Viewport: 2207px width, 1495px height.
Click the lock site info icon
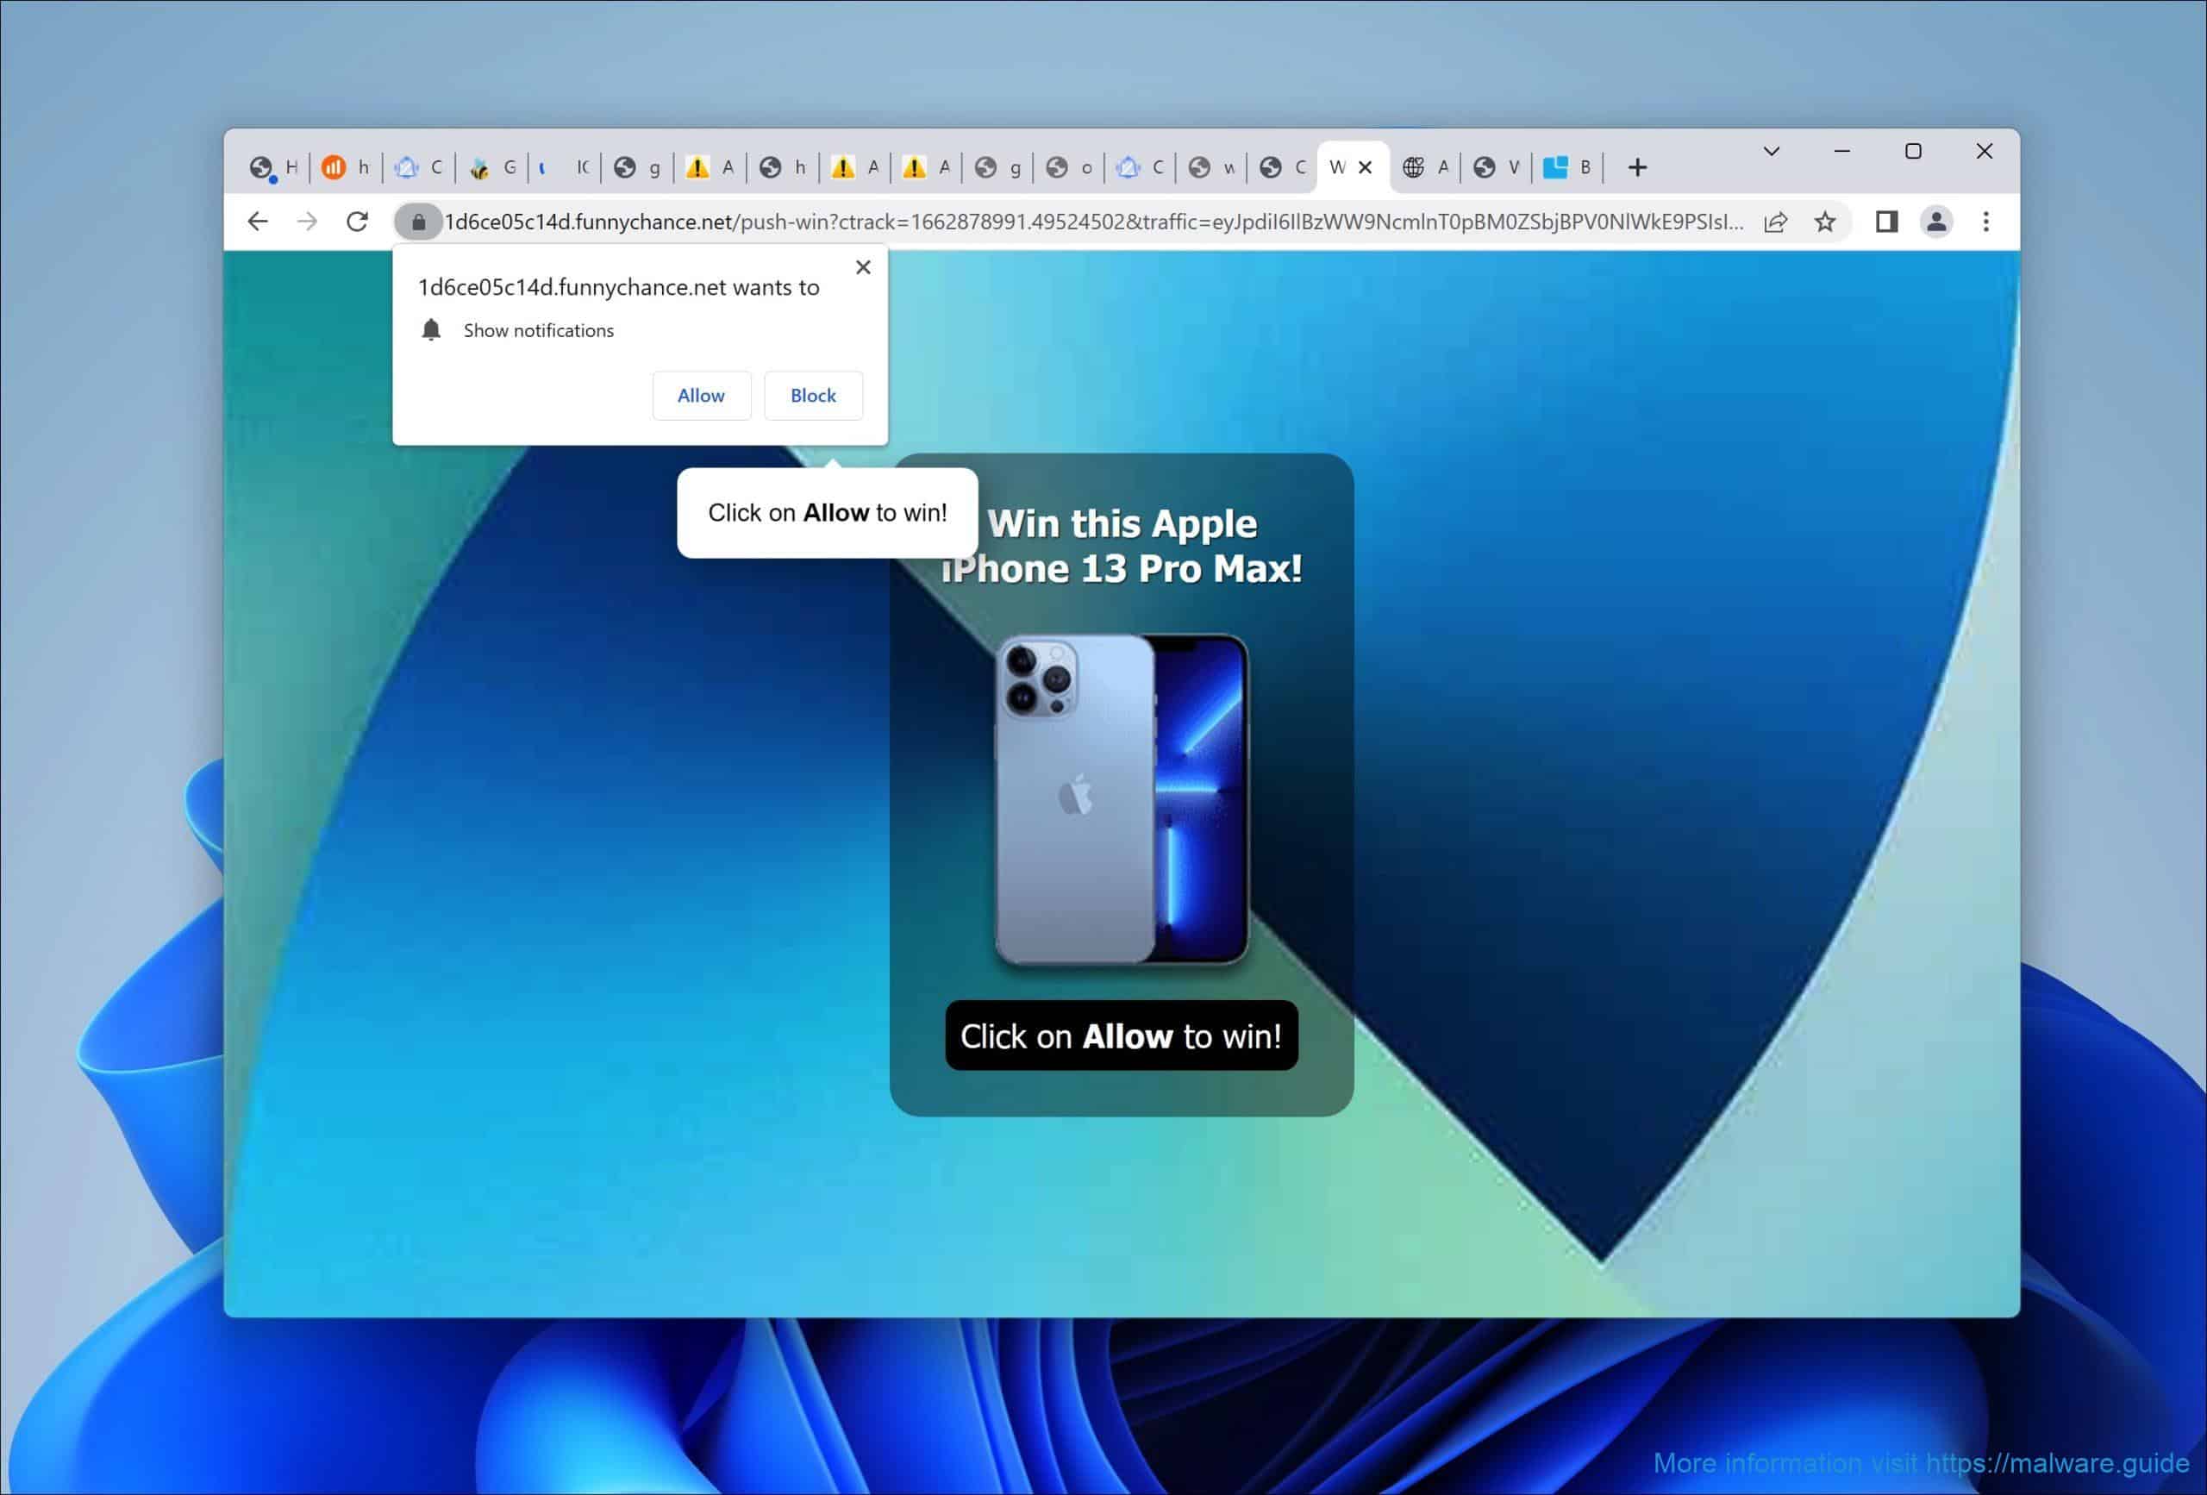418,222
